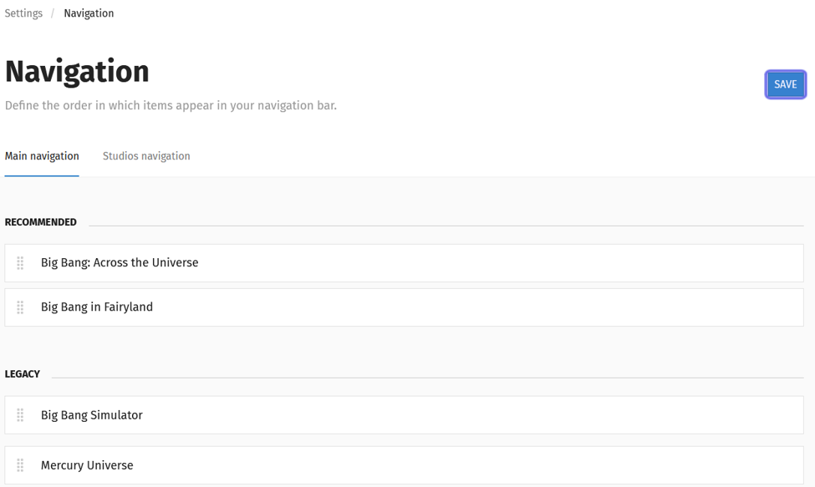Image resolution: width=815 pixels, height=487 pixels.
Task: Click the divider line beside LEGACY
Action: click(x=427, y=378)
